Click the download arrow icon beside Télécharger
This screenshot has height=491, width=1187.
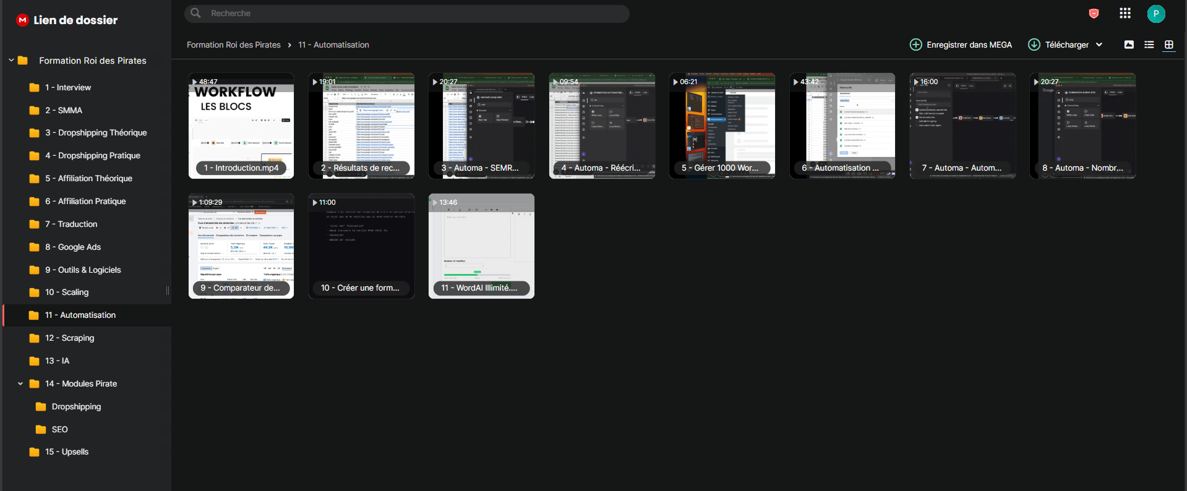pos(1034,45)
